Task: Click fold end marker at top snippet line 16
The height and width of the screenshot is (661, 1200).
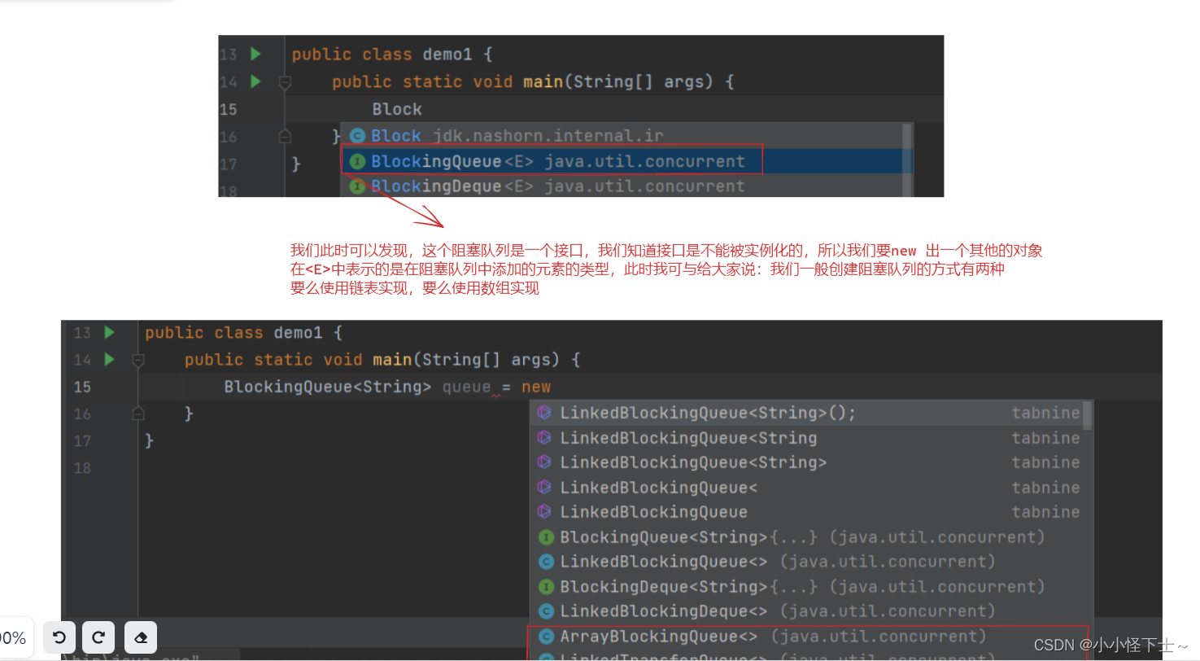Action: 284,135
